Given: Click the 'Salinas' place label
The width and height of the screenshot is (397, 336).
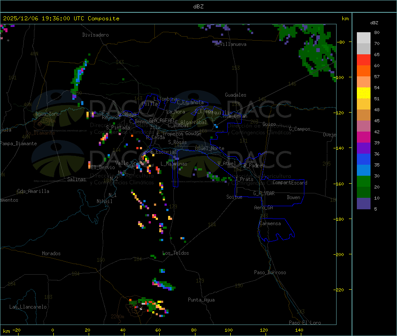Looking at the screenshot, I should [x=76, y=179].
